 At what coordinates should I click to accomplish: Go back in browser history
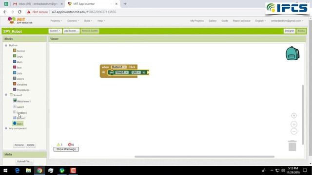[5, 12]
